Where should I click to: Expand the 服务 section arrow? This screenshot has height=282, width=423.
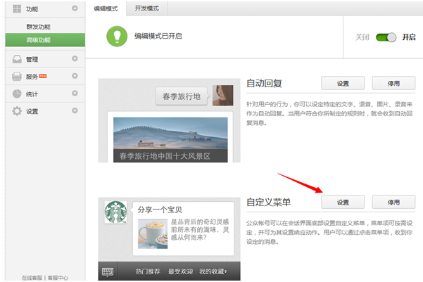pos(75,76)
